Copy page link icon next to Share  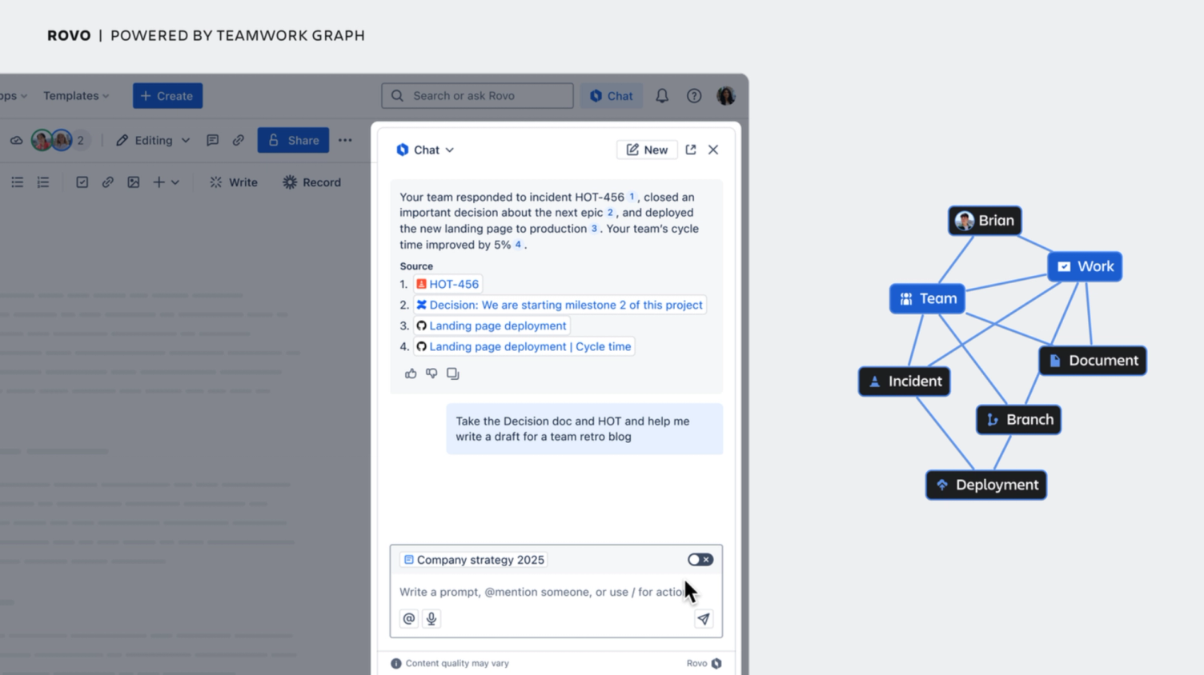tap(239, 140)
